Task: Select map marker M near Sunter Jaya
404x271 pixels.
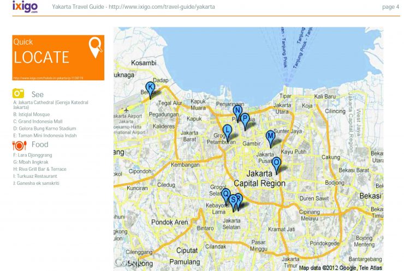Action: tap(271, 138)
